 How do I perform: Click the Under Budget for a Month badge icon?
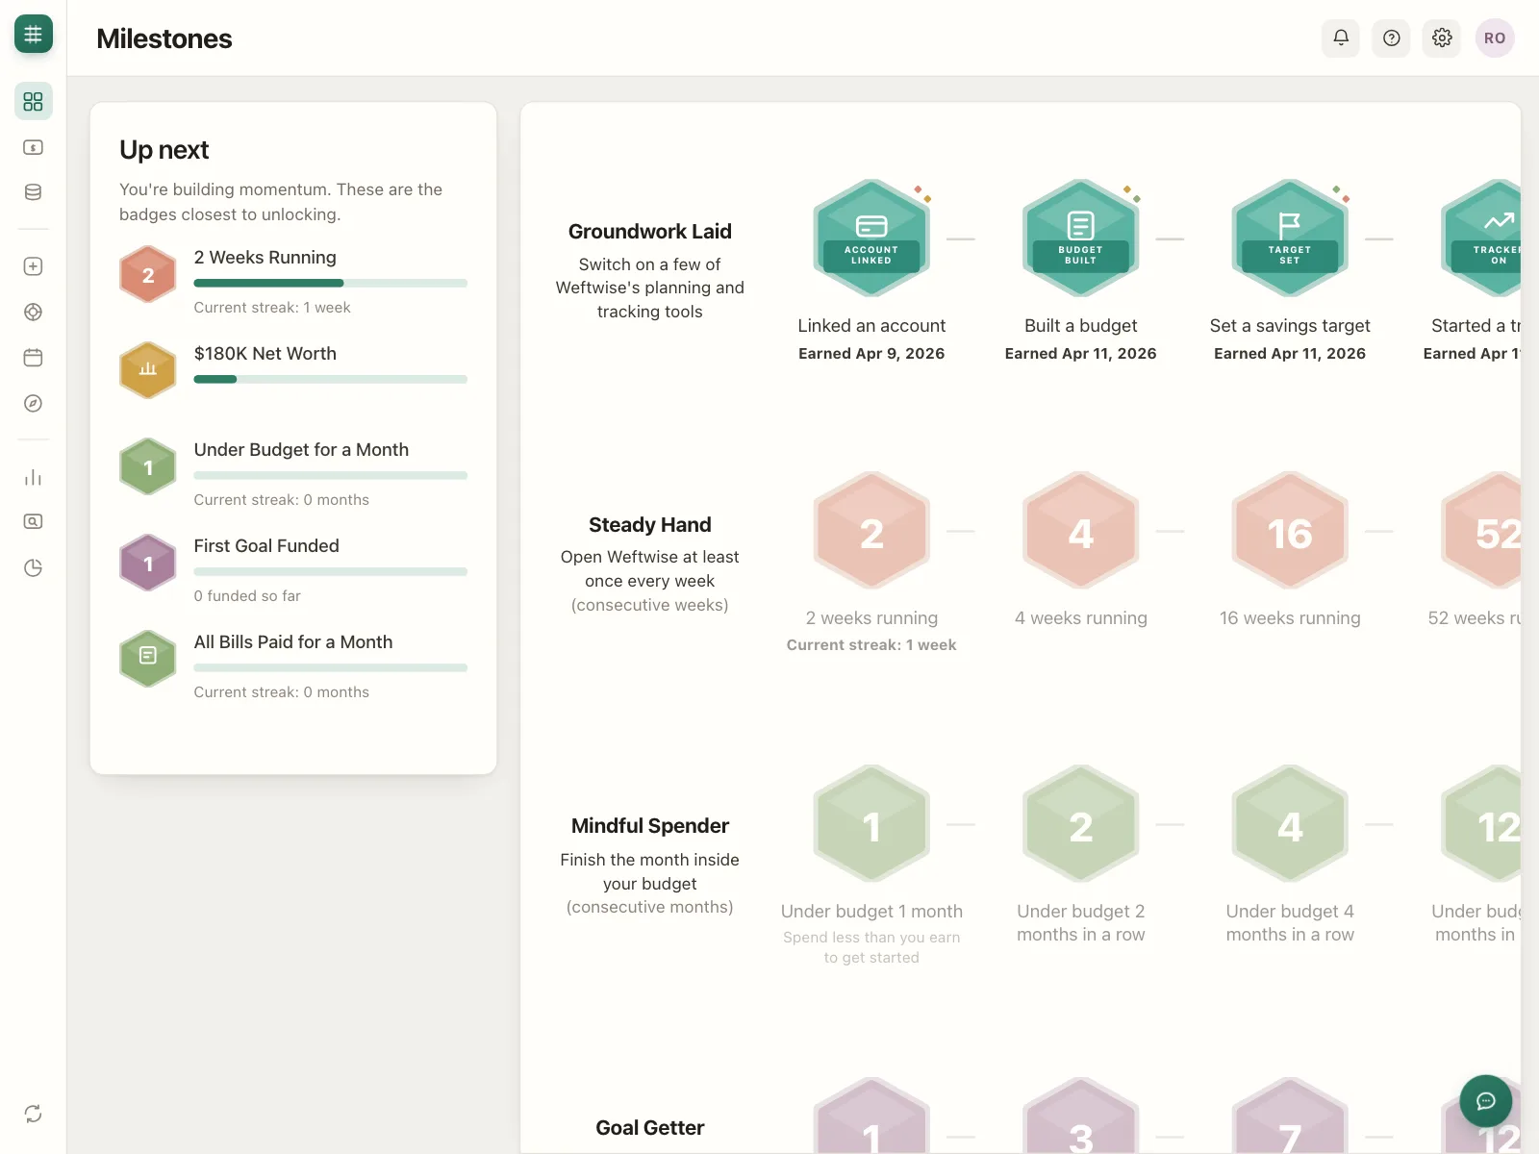(148, 466)
